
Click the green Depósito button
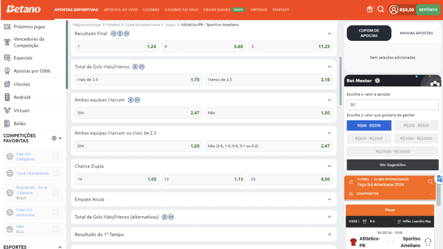click(428, 9)
